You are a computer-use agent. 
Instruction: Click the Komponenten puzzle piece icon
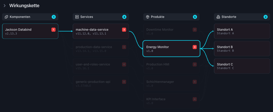pyautogui.click(x=6, y=17)
